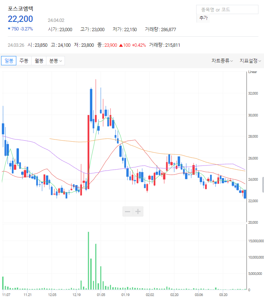Click the +0.42% change text
Screen dimensions: 264x299
139,45
